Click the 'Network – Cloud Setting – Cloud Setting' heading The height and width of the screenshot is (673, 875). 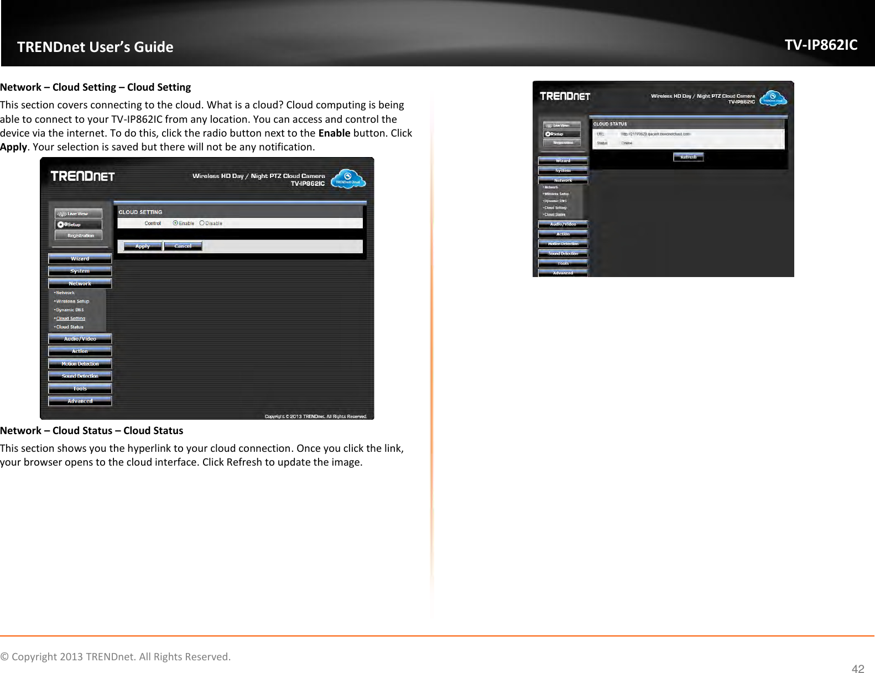pyautogui.click(x=96, y=87)
